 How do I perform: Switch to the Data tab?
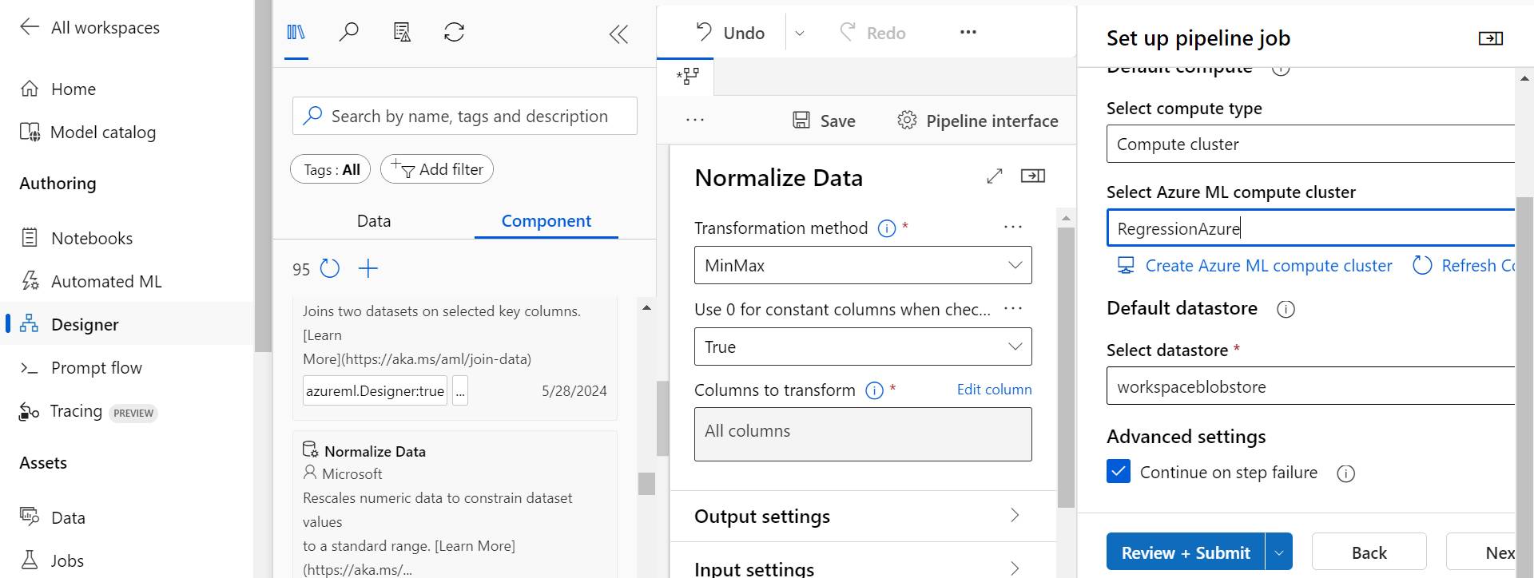point(374,221)
